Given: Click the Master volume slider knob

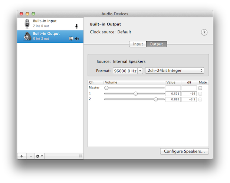Looking at the screenshot, I should click(x=106, y=88).
